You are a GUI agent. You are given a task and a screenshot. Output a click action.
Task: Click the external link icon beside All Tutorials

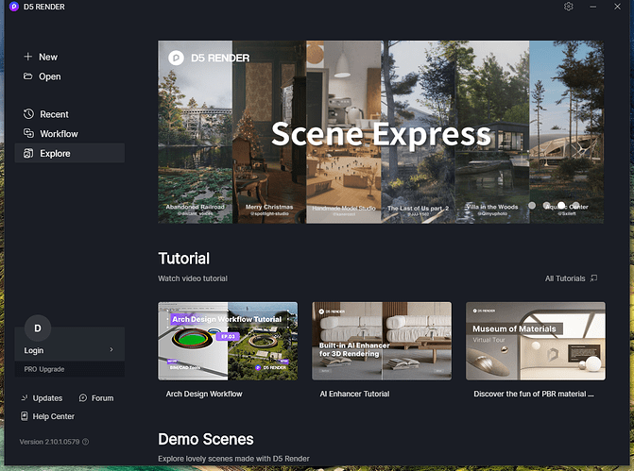[593, 278]
